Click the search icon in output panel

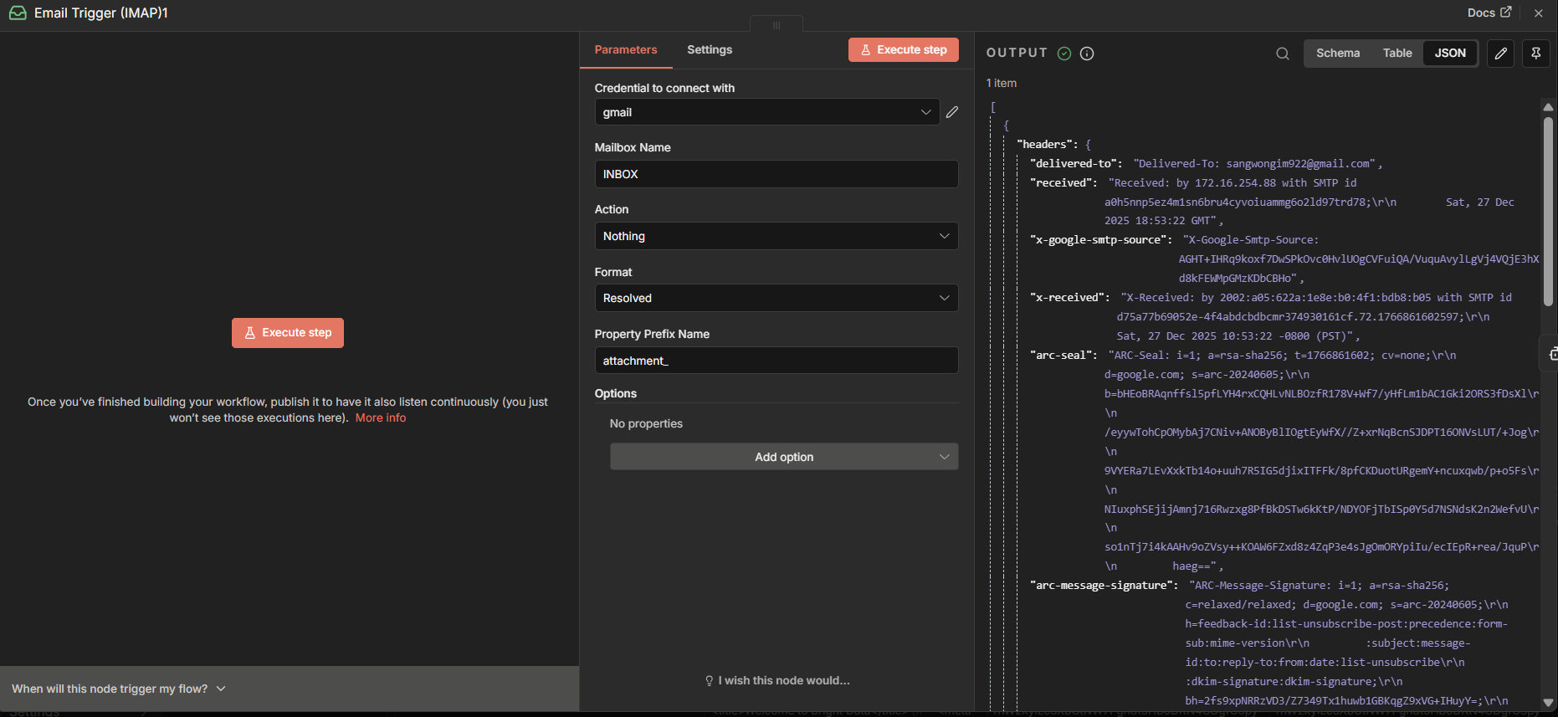[1282, 54]
